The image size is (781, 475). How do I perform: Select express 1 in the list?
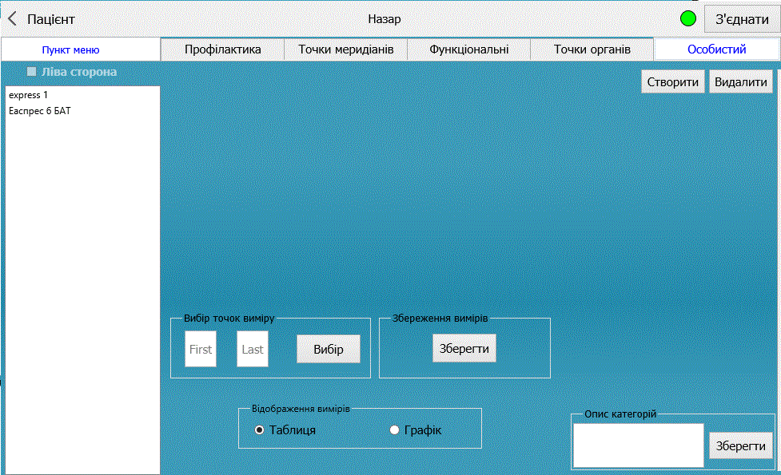coord(29,95)
